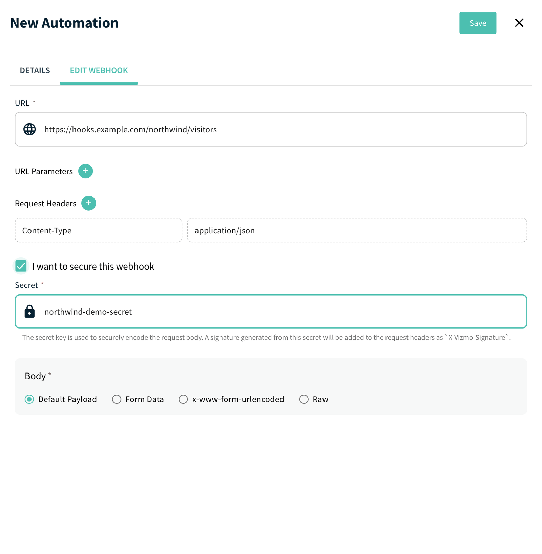Click the 'URL Parameters' label

point(44,171)
